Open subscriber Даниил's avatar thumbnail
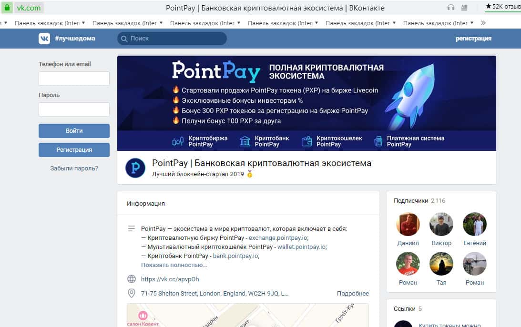Screen dimensions: 521x327 click(408, 224)
